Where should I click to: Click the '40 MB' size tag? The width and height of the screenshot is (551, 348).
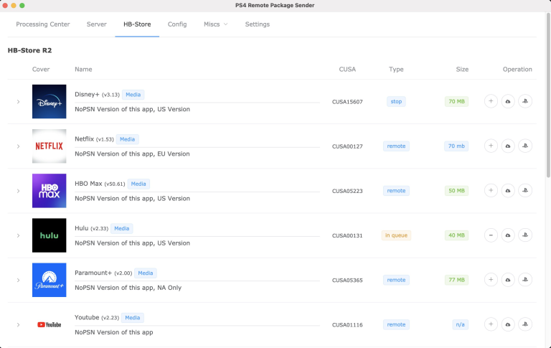point(456,235)
